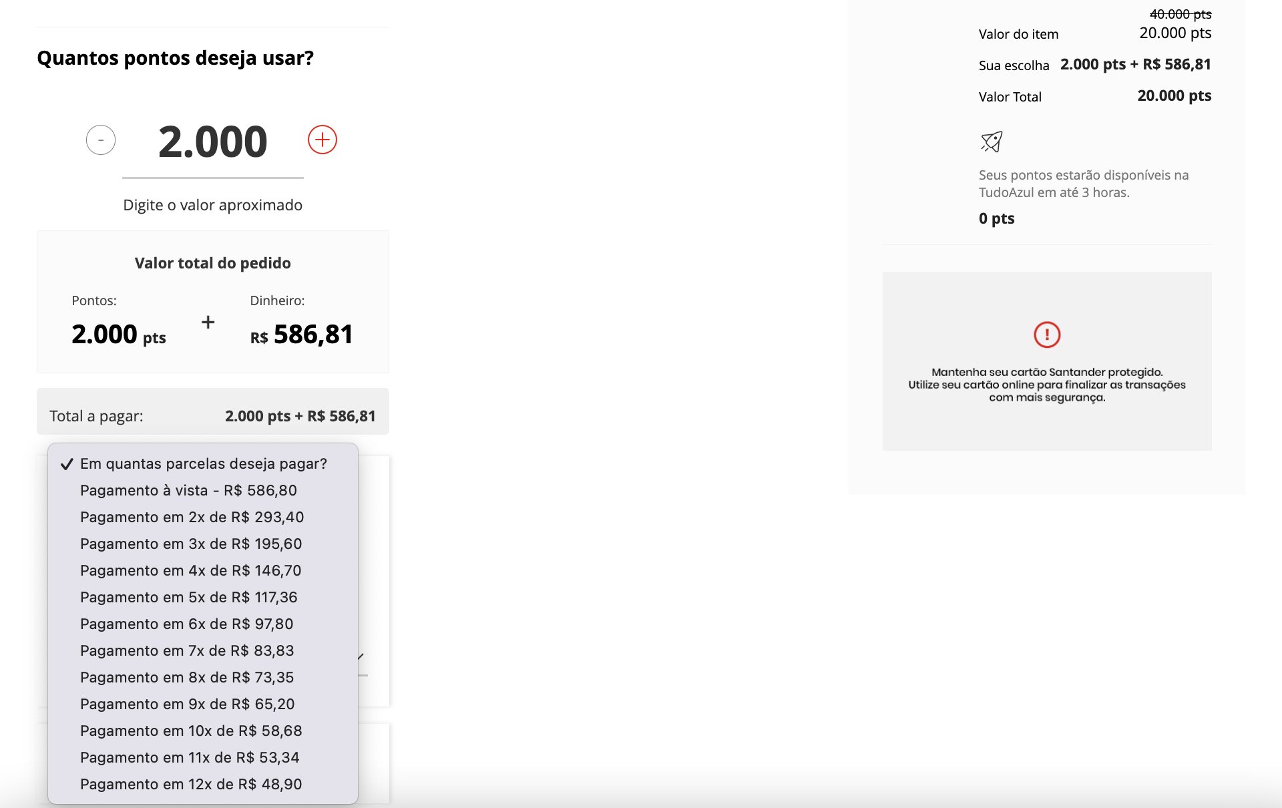The height and width of the screenshot is (808, 1282).
Task: Pick Pagamento em 10x de R$ 58,68
Action: pos(203,731)
